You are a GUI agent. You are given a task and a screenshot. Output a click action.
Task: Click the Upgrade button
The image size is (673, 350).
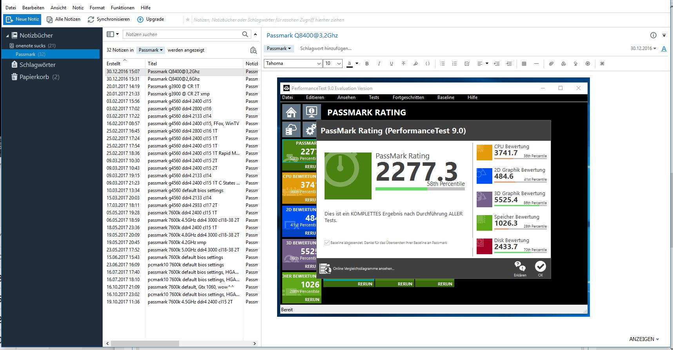(151, 19)
